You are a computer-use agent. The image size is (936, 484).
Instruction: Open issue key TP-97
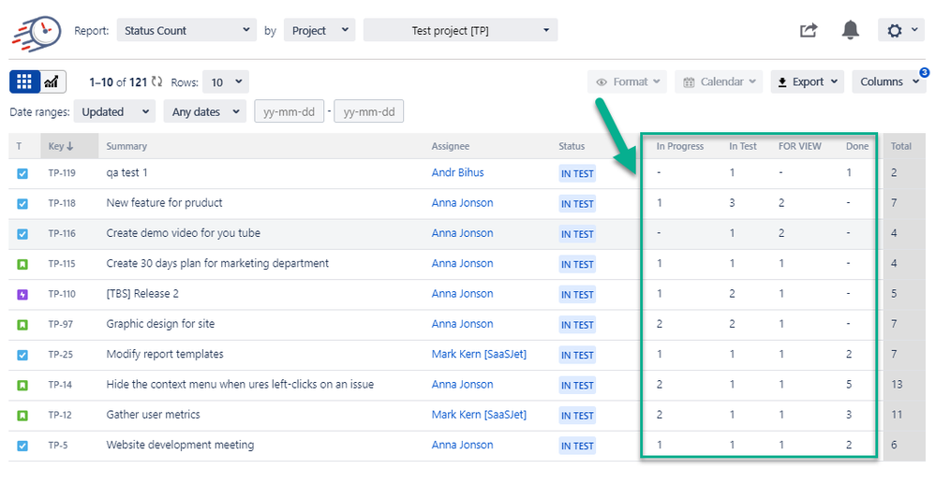tap(60, 324)
